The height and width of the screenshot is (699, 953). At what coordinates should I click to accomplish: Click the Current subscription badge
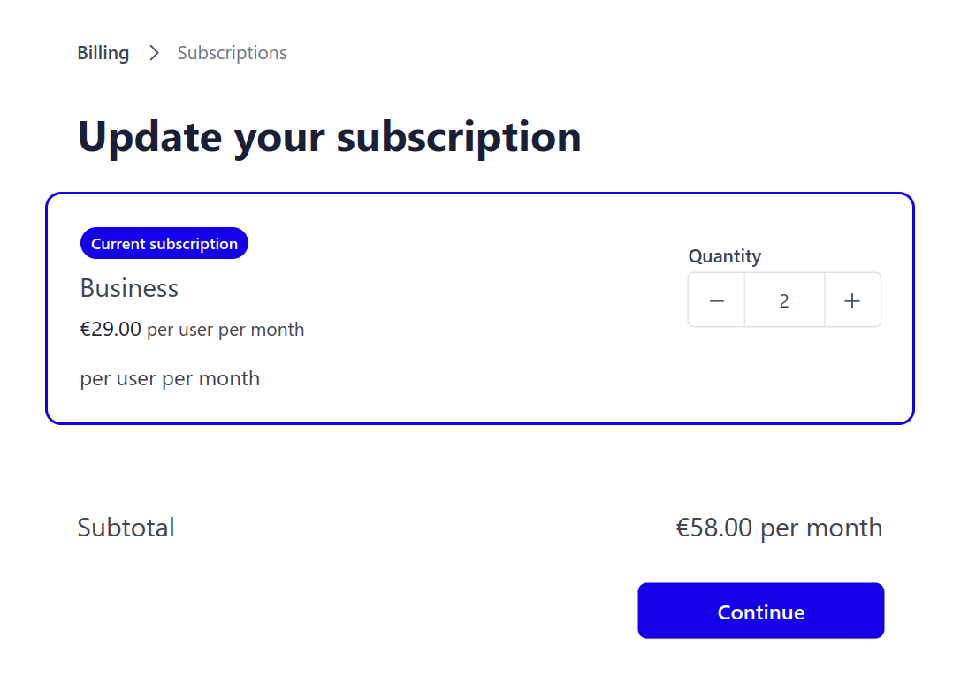[x=164, y=244]
